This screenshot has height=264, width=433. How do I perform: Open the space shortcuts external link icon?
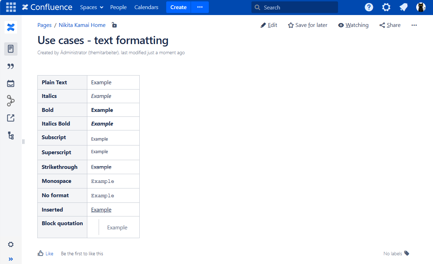click(11, 118)
